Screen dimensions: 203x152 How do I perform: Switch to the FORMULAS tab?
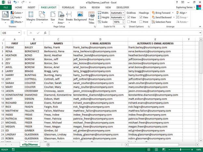[x=68, y=7]
